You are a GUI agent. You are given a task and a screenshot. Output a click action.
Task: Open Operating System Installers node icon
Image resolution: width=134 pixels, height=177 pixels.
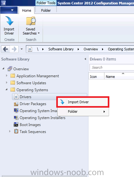click(16, 118)
